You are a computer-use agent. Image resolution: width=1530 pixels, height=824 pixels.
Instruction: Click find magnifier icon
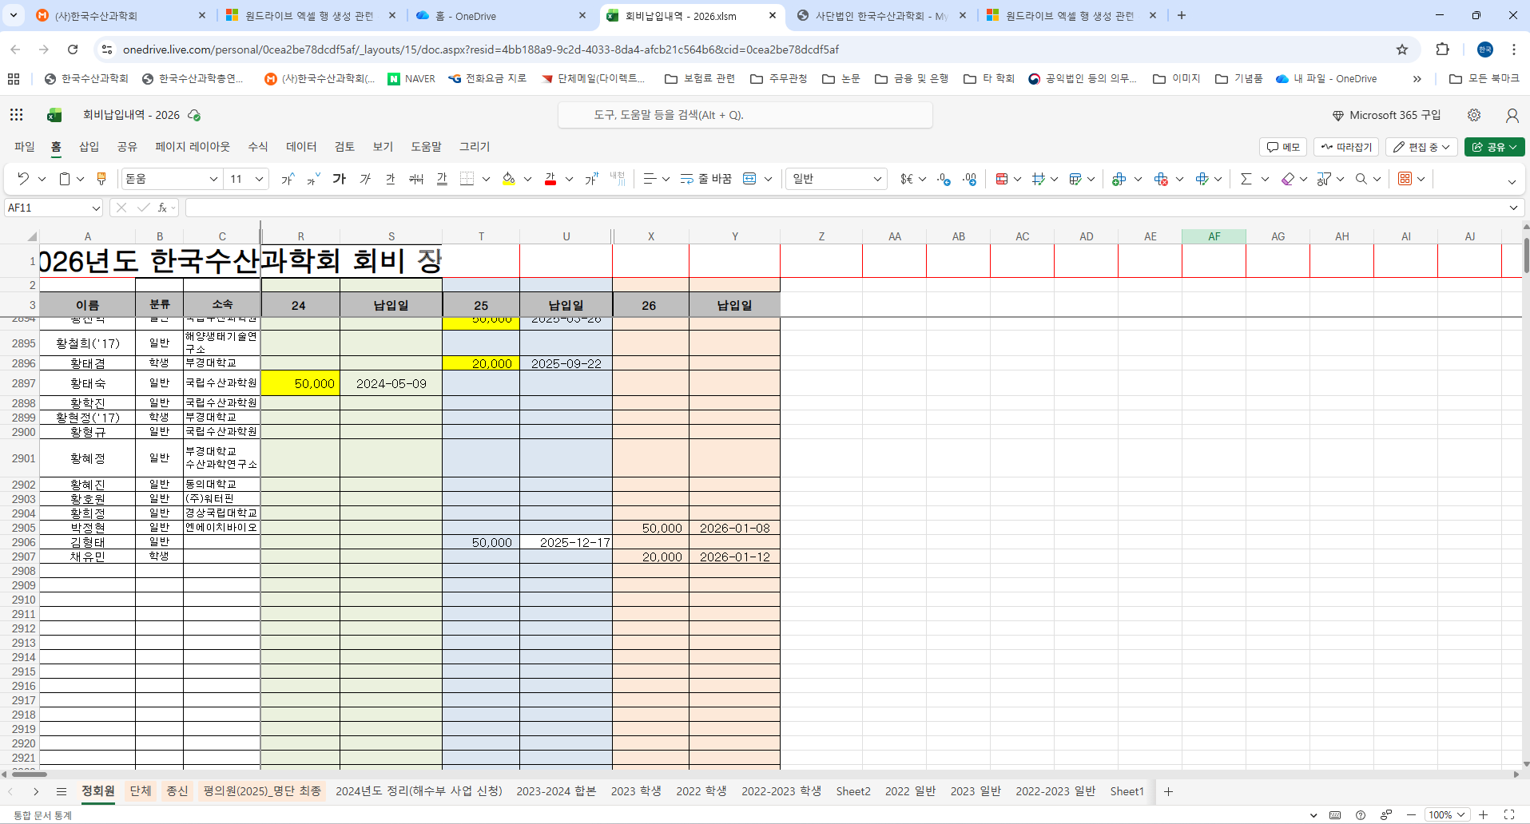point(1361,179)
